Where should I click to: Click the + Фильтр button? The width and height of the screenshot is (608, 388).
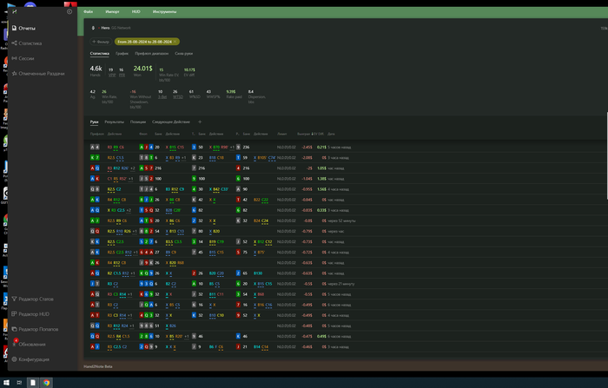(101, 42)
